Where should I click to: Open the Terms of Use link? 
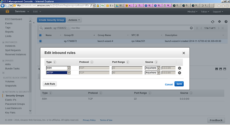106,120
